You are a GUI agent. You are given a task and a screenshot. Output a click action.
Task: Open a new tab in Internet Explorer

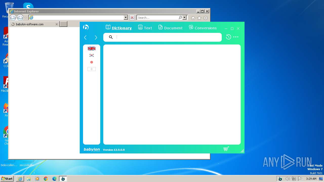point(63,24)
